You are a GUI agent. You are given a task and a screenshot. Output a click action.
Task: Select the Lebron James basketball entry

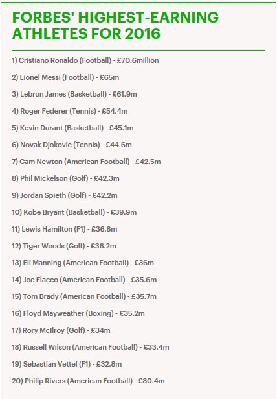pos(74,95)
